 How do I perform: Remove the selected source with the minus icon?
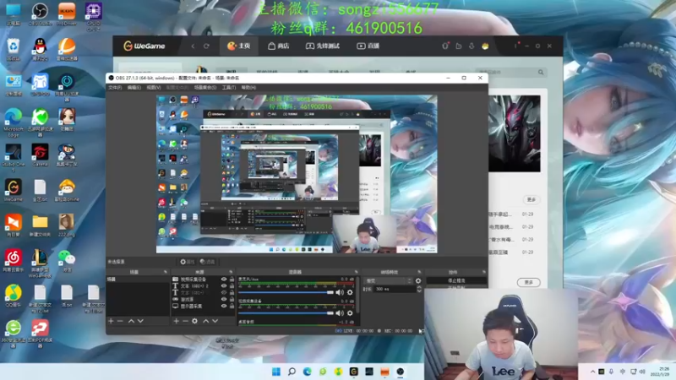185,321
